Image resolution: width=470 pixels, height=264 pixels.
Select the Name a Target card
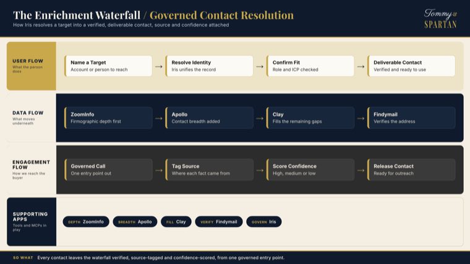(108, 66)
